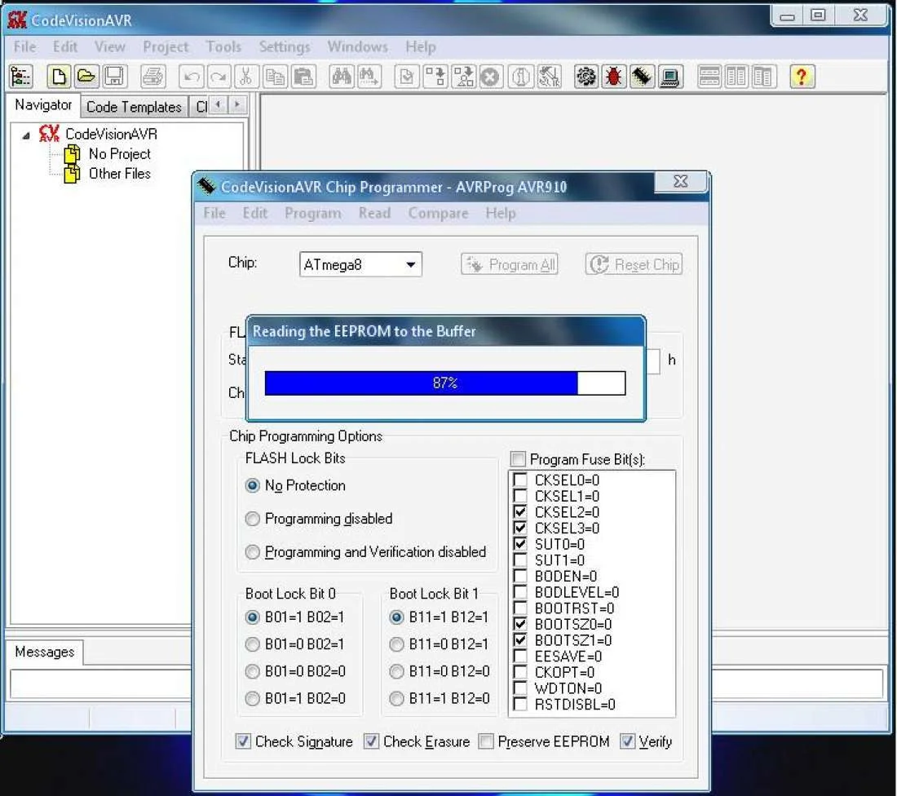Open the Chip ATmega8 dropdown
The width and height of the screenshot is (897, 796).
point(411,264)
